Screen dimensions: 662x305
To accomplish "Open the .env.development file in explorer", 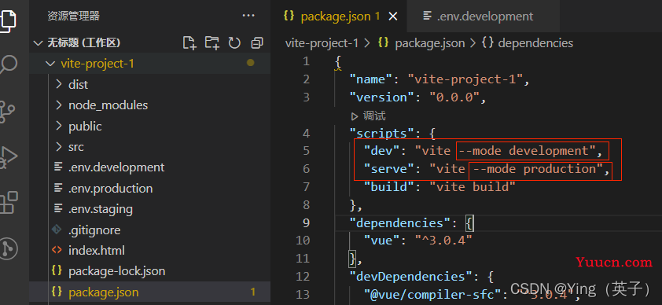I will tap(150, 167).
